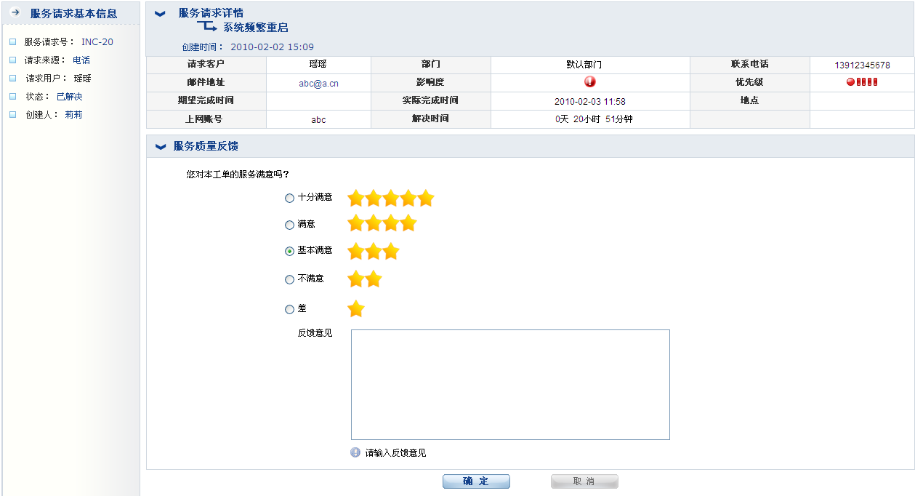Click the arrow icon beside 服务请求基本信息
The width and height of the screenshot is (915, 496).
click(15, 13)
